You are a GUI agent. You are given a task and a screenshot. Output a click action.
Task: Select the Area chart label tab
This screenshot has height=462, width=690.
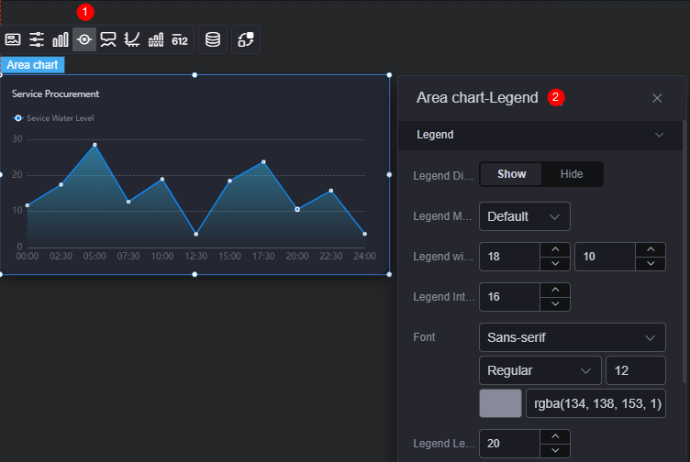[32, 65]
